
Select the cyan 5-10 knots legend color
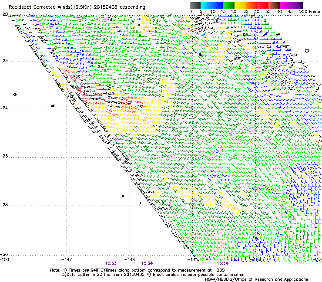[x=206, y=5]
